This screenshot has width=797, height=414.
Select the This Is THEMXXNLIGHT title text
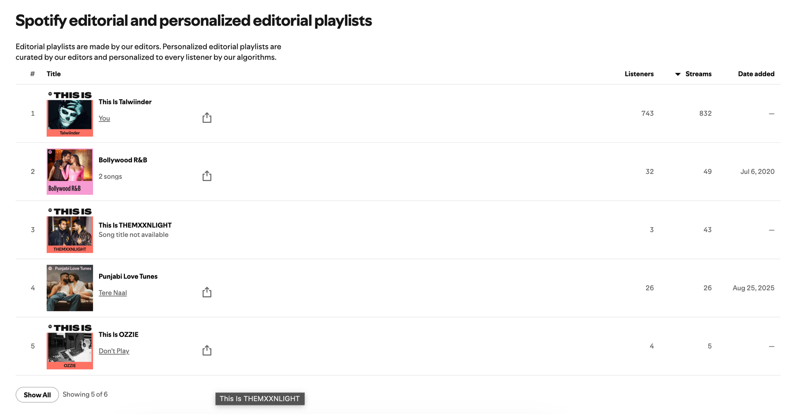(x=135, y=225)
